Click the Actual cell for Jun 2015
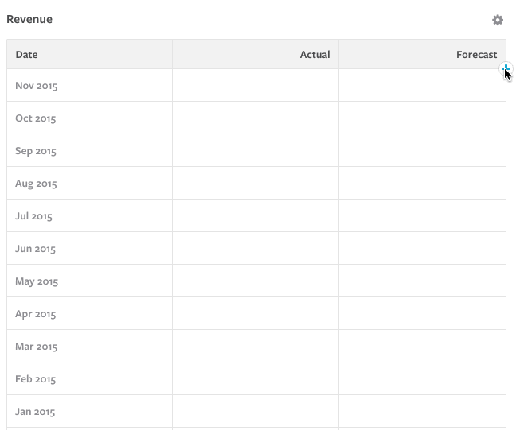Image resolution: width=516 pixels, height=430 pixels. (x=256, y=249)
